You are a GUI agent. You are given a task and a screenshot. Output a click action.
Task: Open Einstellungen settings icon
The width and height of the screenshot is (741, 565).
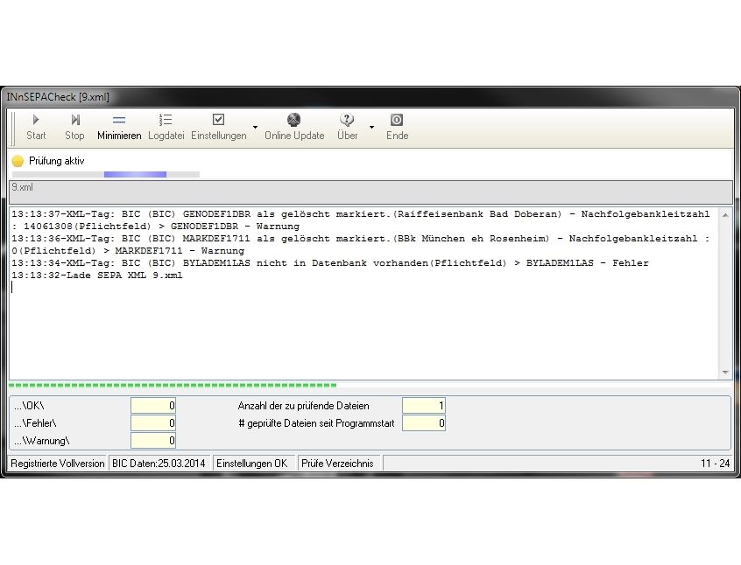click(x=218, y=120)
